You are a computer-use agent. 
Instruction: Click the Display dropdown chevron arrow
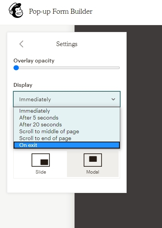(113, 99)
